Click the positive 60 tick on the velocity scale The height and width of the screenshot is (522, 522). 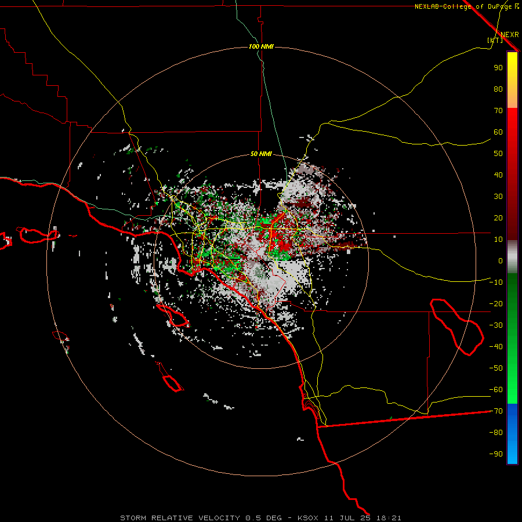click(498, 132)
